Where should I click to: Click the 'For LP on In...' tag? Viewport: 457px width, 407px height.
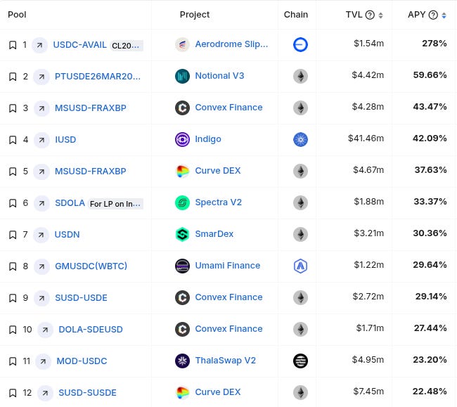coord(115,204)
